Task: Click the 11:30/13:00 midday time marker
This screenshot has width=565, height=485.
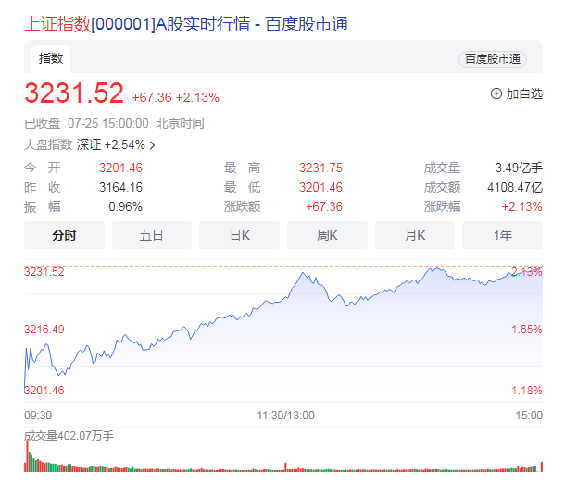Action: tap(285, 416)
